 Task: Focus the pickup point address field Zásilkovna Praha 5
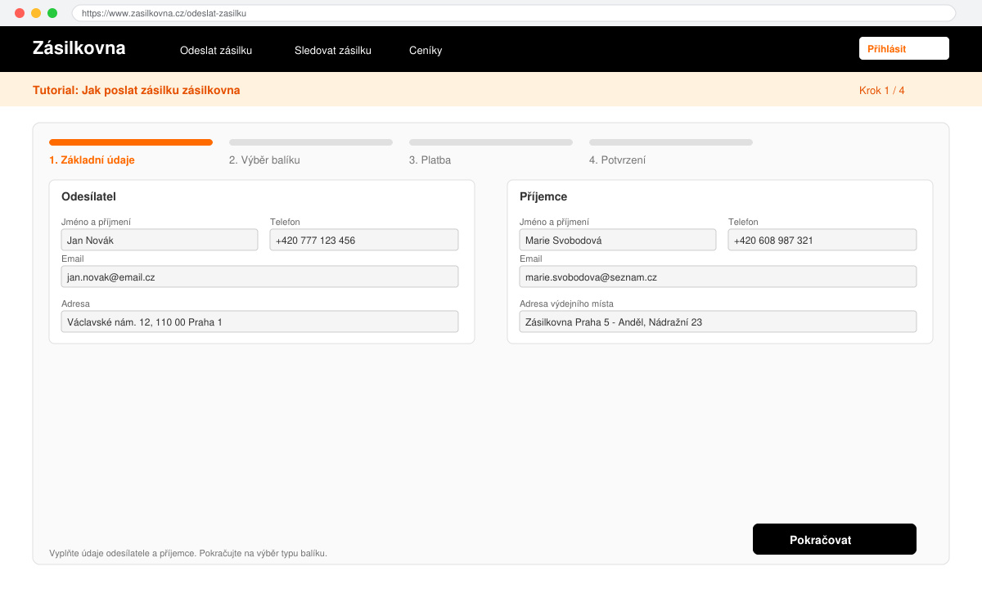718,321
